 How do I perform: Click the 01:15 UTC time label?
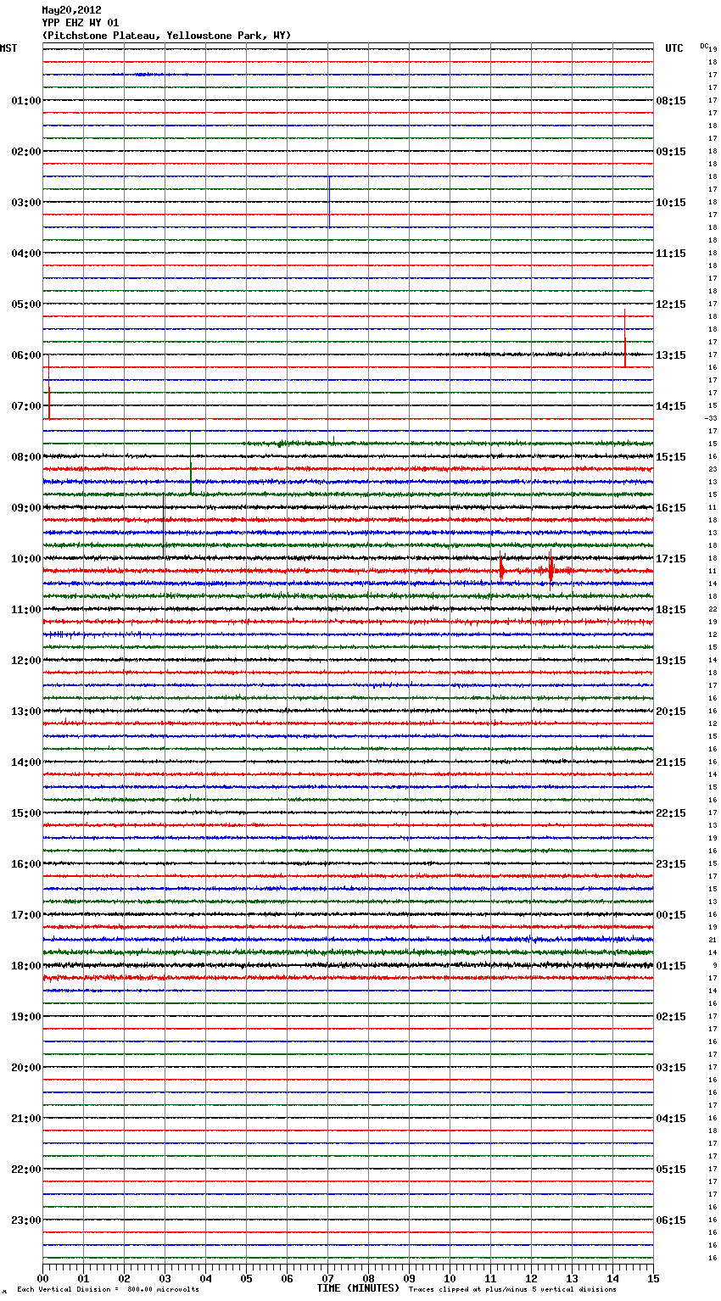[671, 966]
